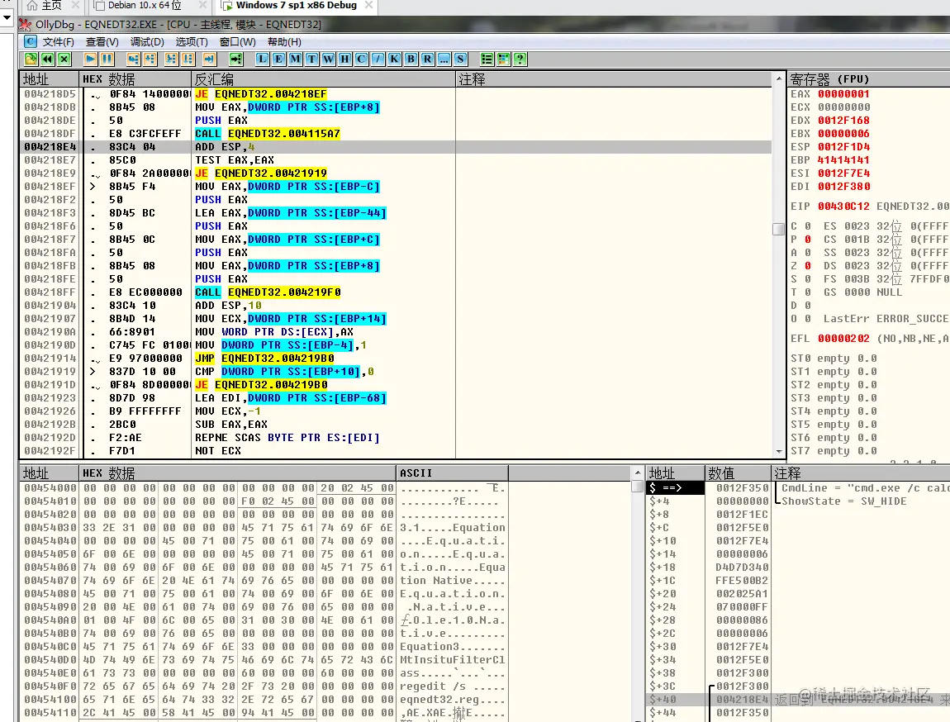The height and width of the screenshot is (722, 950).
Task: Select the ADD ESP,4 line at 004218E4
Action: 397,147
